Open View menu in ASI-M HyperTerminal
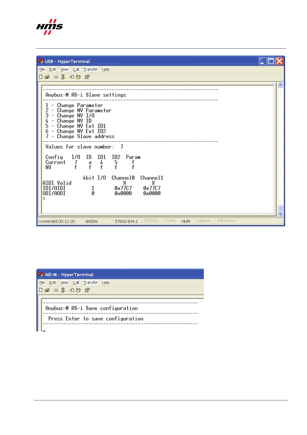The width and height of the screenshot is (307, 435). pos(64,282)
